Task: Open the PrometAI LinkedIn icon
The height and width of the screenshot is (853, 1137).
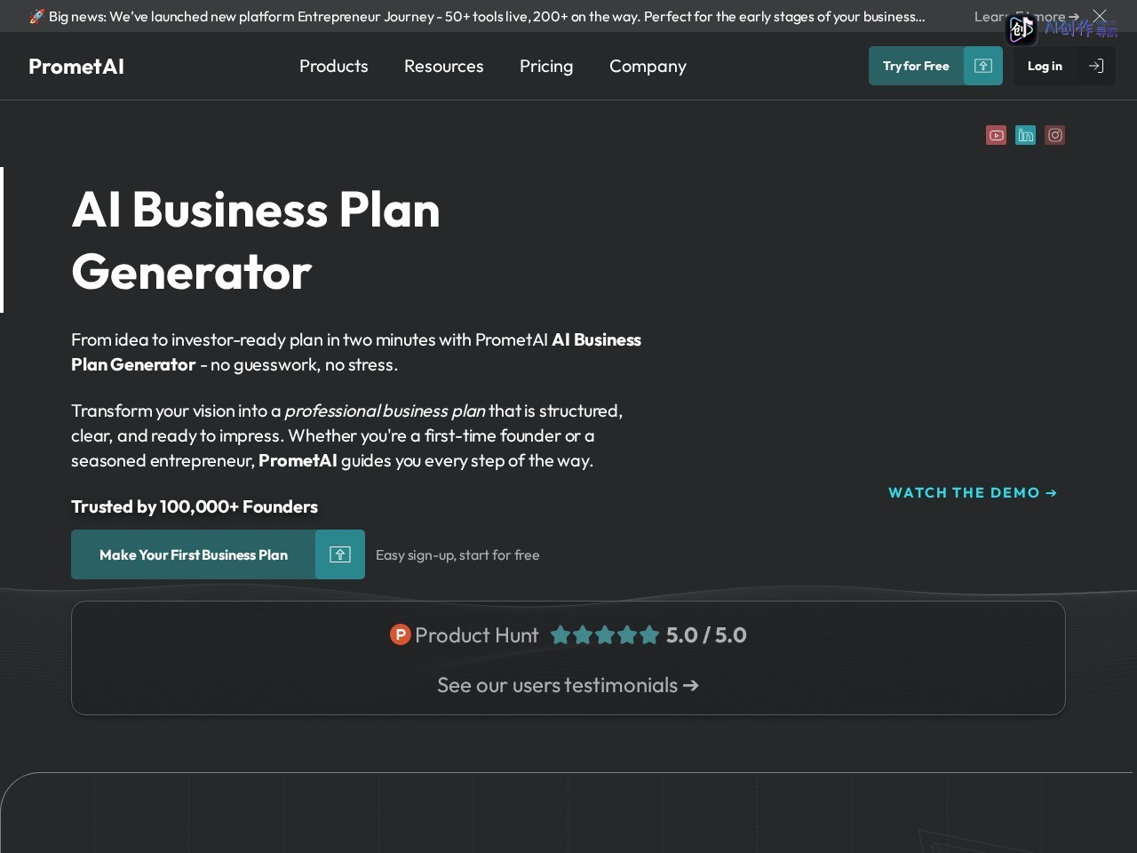Action: (1025, 135)
